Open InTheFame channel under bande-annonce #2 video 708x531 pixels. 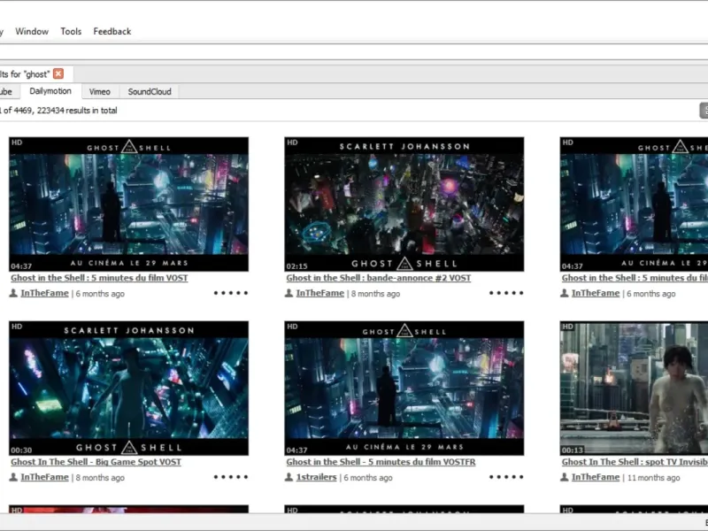320,293
